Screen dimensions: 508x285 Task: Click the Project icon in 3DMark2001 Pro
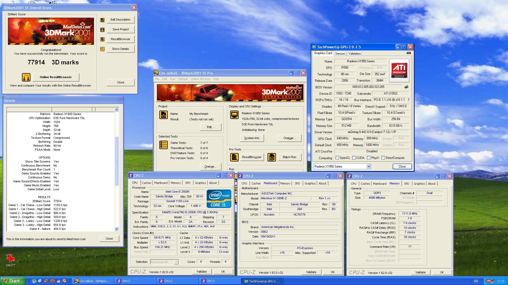(164, 115)
